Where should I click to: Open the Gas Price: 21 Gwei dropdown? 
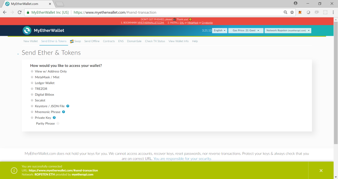click(x=246, y=31)
